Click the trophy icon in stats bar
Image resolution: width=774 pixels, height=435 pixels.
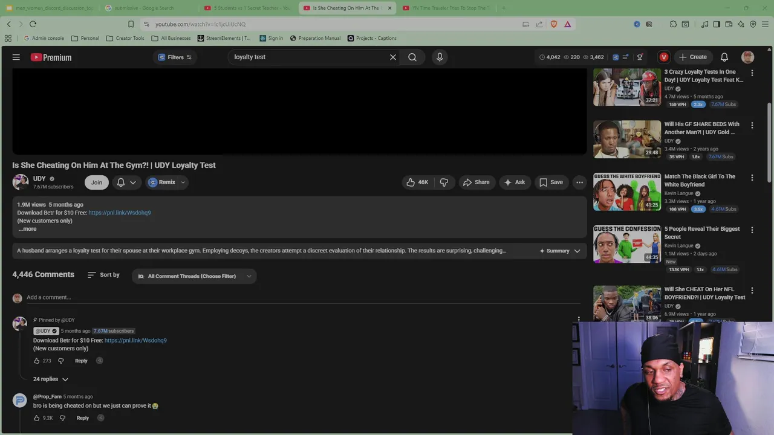pyautogui.click(x=640, y=57)
